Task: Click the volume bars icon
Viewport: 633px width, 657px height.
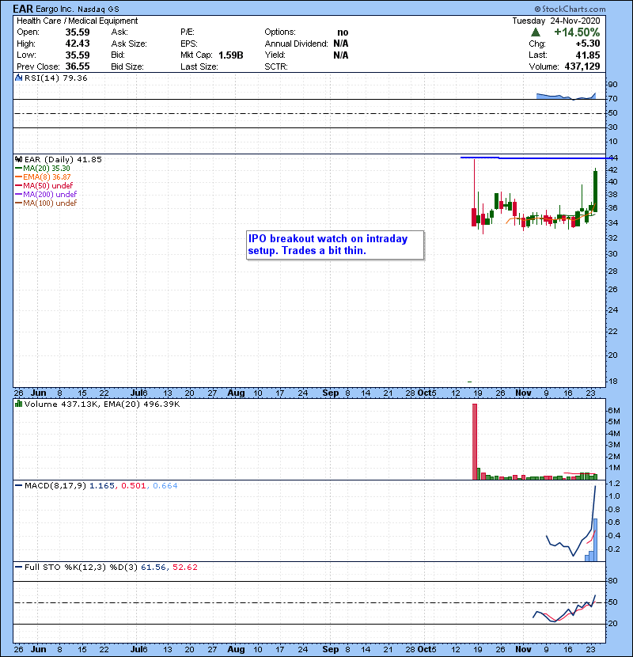Action: [x=18, y=404]
